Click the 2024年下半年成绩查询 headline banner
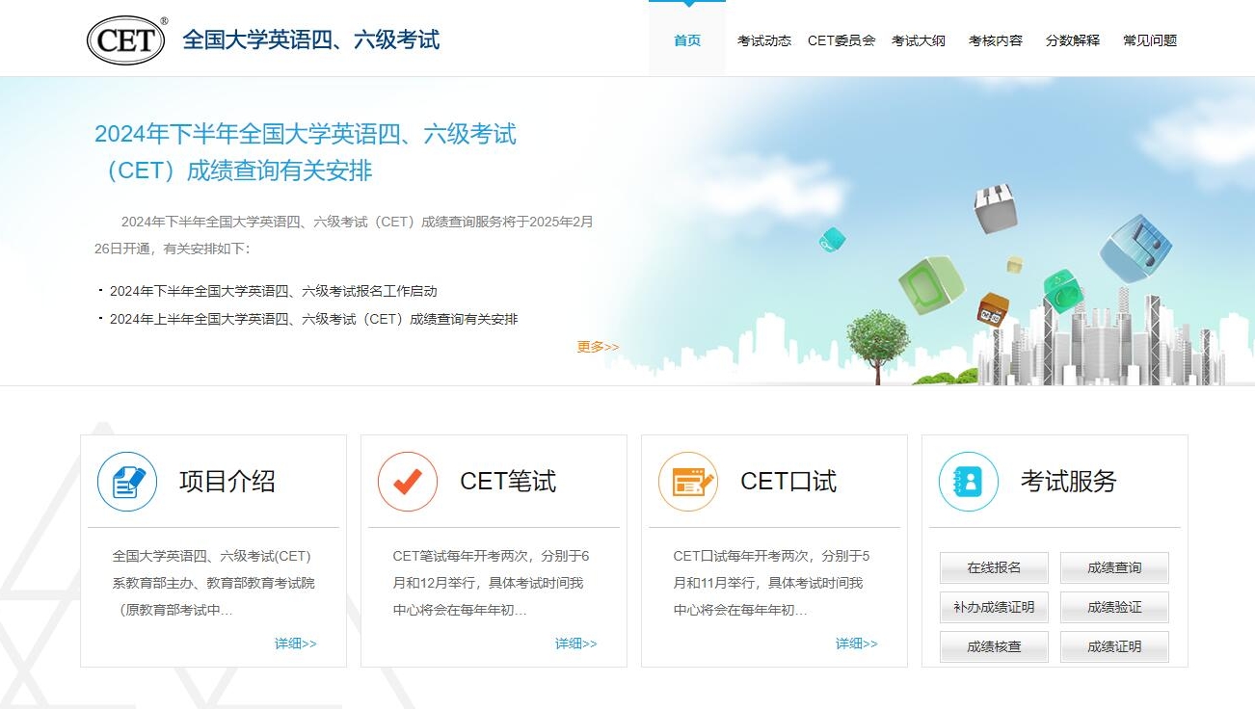The image size is (1255, 709). pyautogui.click(x=306, y=152)
